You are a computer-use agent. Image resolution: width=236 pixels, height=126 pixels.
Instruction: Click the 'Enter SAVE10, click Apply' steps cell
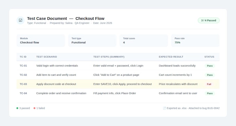coord(123,84)
